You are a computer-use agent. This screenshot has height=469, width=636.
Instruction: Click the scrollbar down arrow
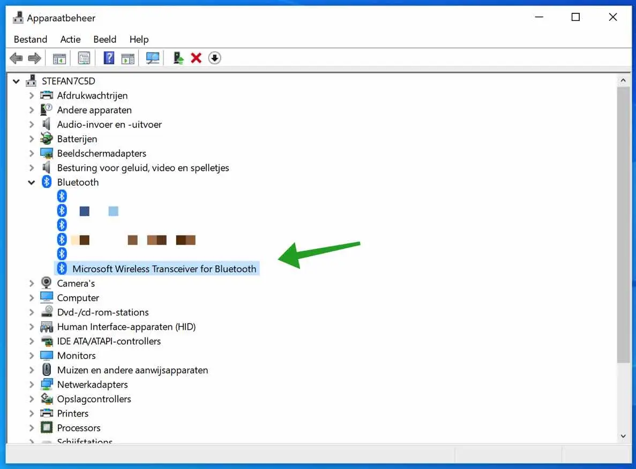(623, 436)
